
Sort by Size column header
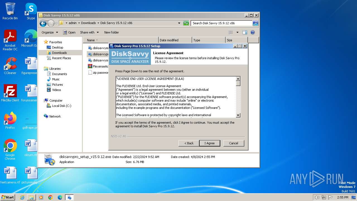point(237,40)
